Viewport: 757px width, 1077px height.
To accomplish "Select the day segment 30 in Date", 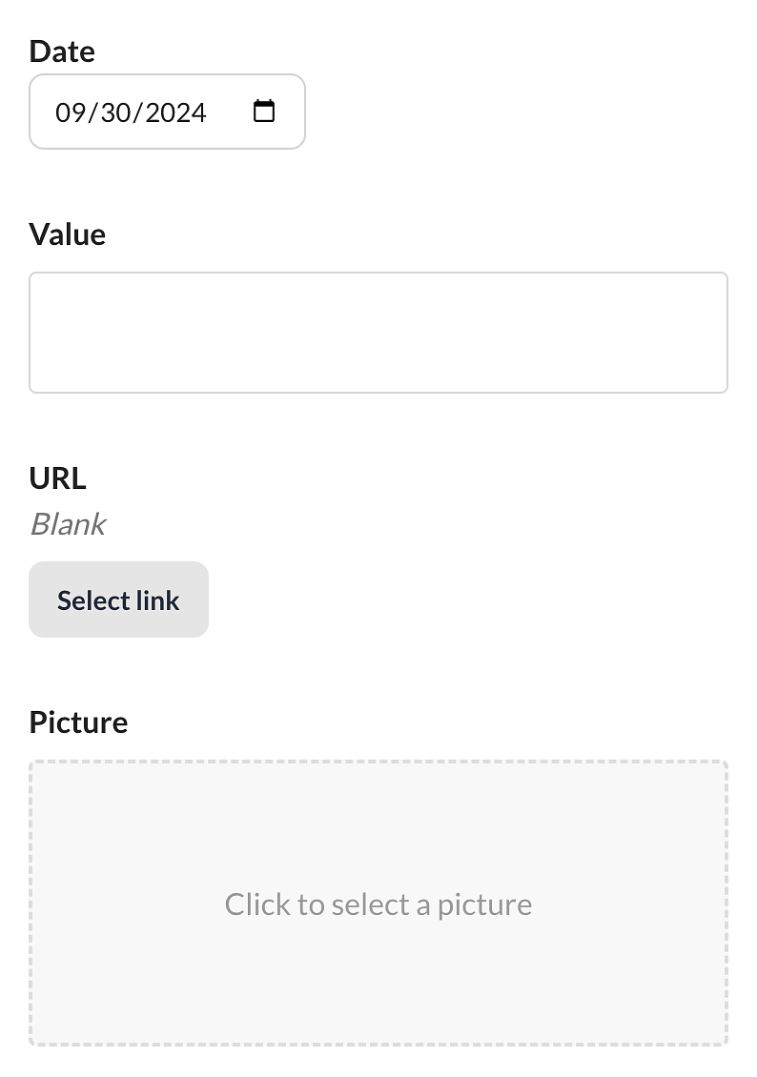I will click(x=115, y=112).
